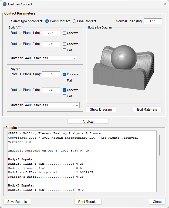Select the Point Contact radio button
This screenshot has width=169, height=208.
(47, 21)
